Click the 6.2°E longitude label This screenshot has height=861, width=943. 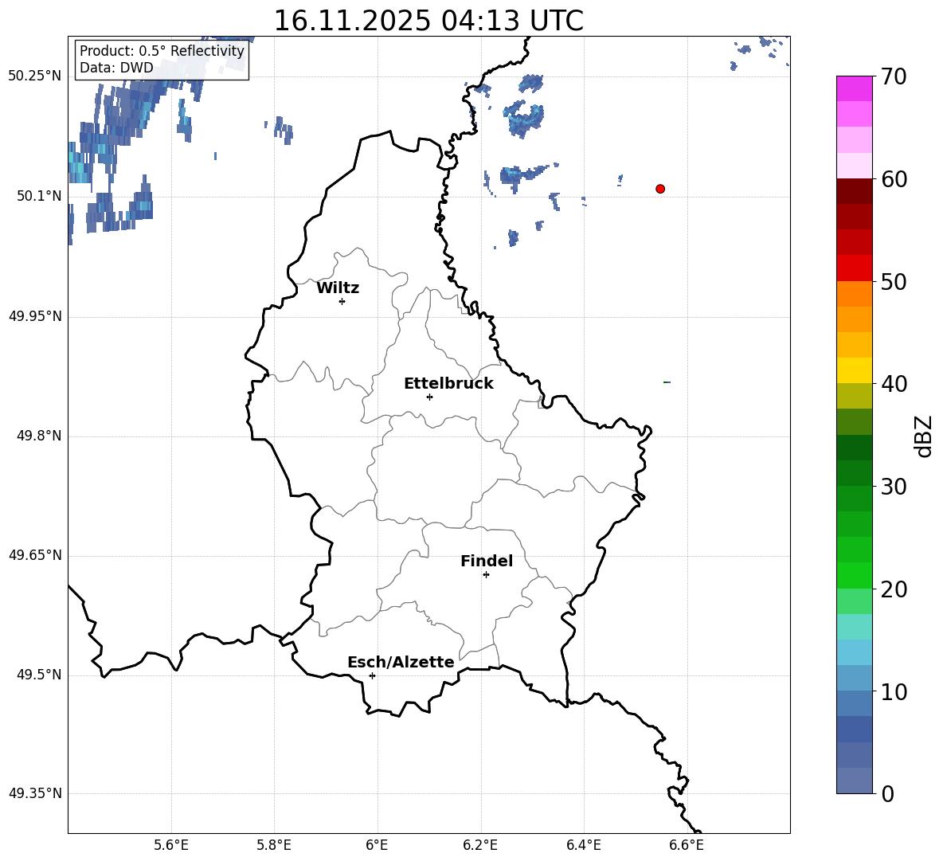tap(480, 845)
